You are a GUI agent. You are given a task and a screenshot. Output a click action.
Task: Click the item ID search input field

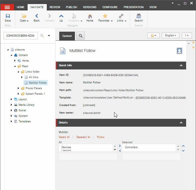(x=21, y=36)
